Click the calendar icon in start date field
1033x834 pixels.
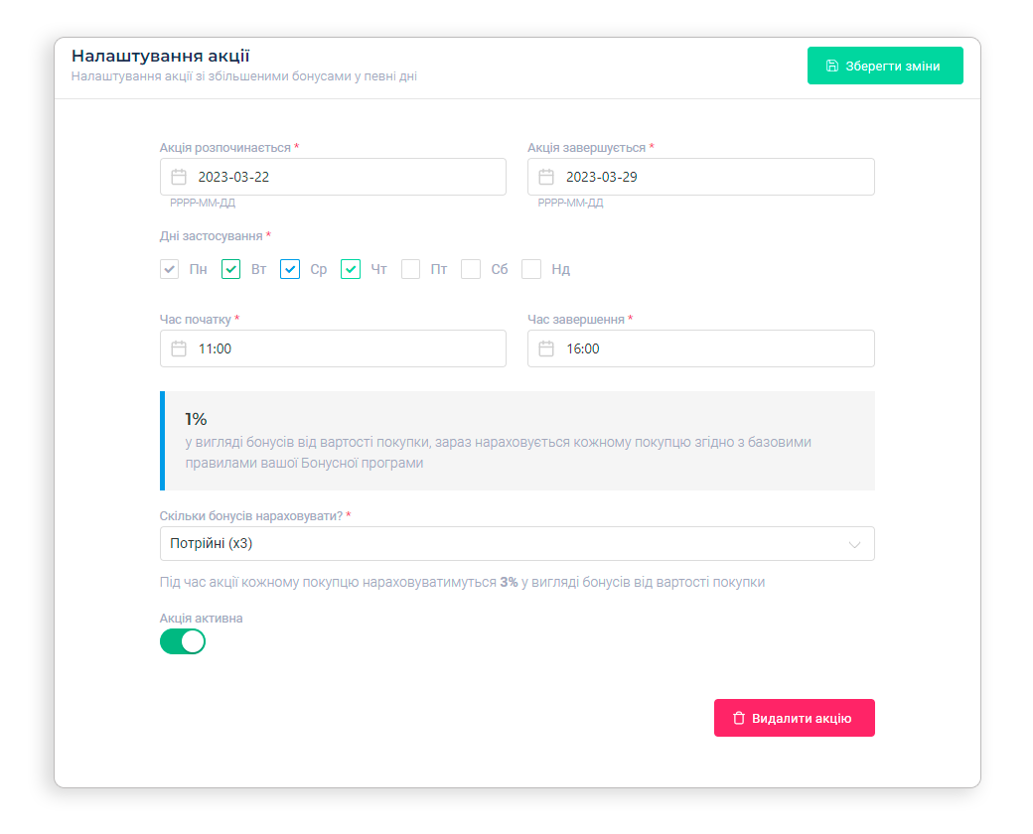(179, 178)
